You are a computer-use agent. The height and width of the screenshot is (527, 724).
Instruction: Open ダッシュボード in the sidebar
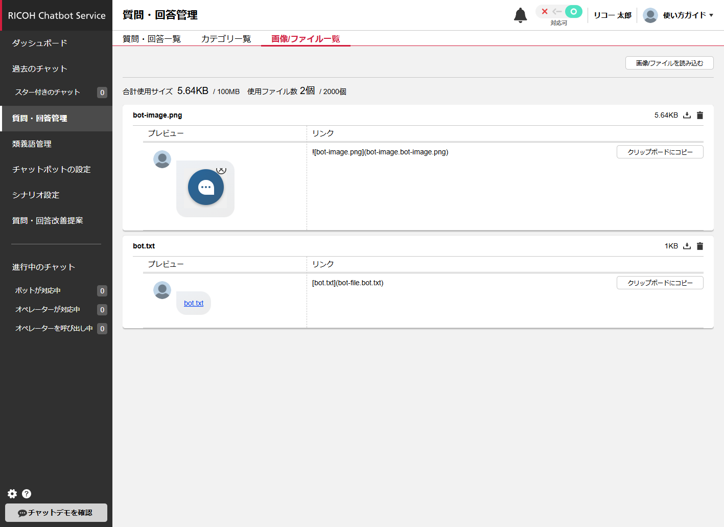click(x=40, y=43)
